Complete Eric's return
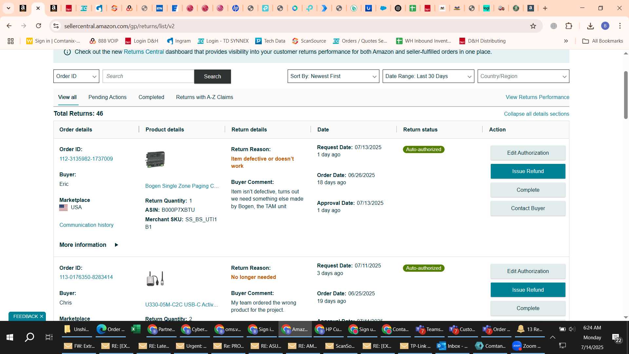Image resolution: width=629 pixels, height=354 pixels. pos(528,190)
